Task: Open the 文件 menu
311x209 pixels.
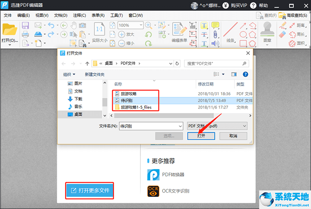Action: 8,15
